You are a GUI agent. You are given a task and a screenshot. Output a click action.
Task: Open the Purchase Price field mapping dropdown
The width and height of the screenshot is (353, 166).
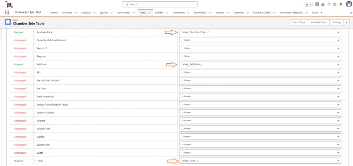(260, 32)
